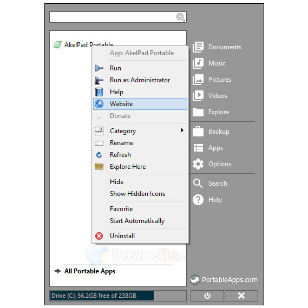Screen dimensions: 308x308
Task: Click the AkelPad Portable app icon
Action: 58,45
